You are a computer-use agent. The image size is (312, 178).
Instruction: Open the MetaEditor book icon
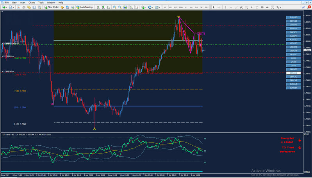(x=62, y=7)
